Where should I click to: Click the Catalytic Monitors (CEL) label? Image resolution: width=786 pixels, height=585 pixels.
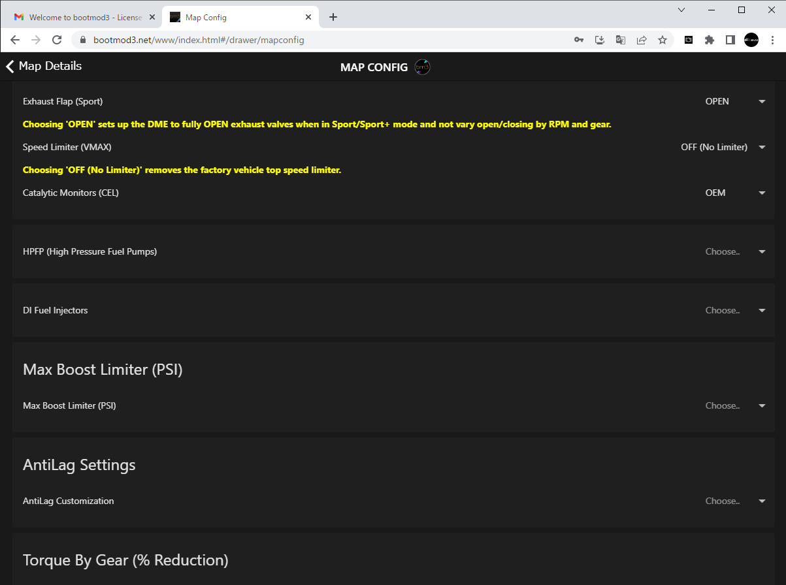point(71,193)
